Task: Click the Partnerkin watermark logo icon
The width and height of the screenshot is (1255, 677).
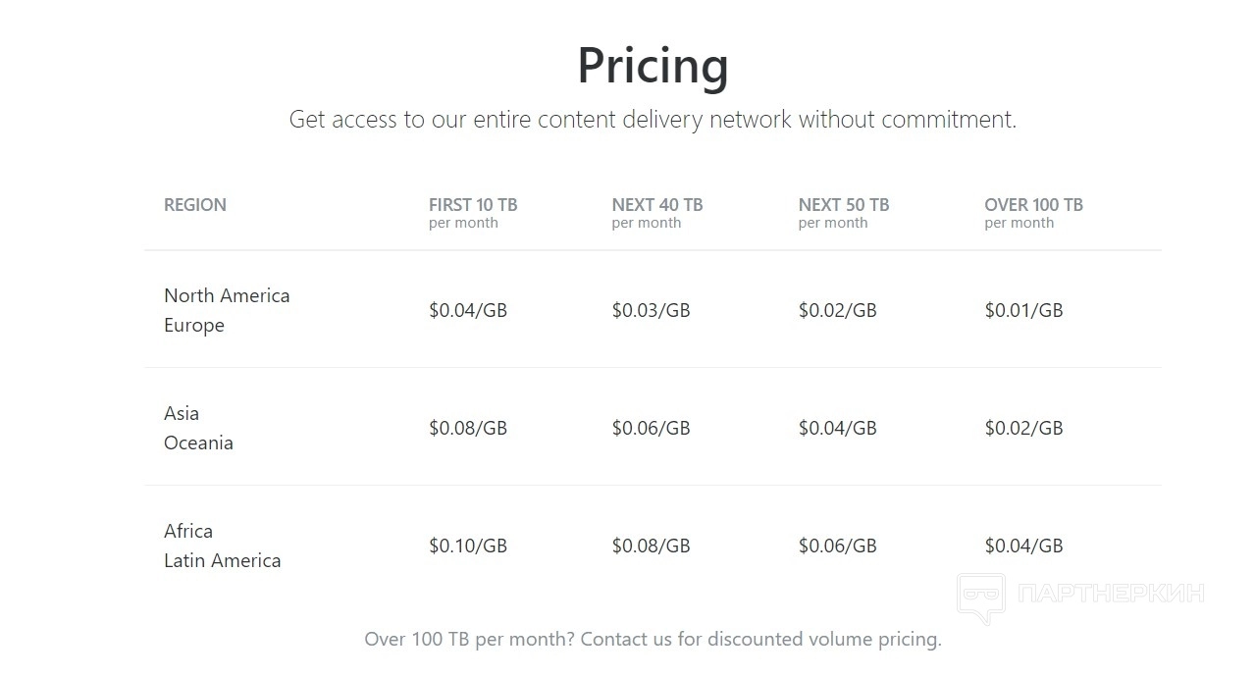Action: (980, 597)
